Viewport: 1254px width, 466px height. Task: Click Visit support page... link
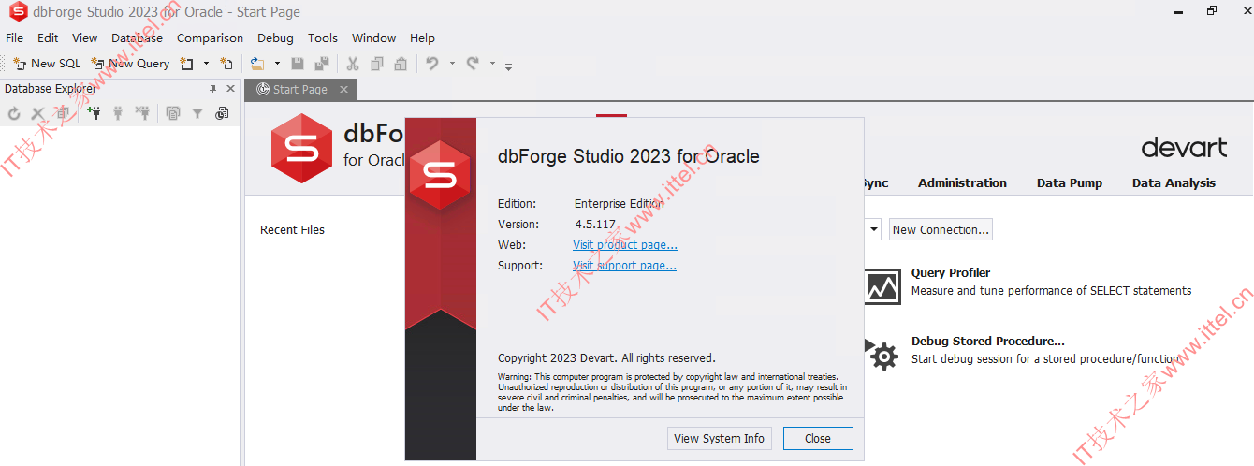point(624,266)
